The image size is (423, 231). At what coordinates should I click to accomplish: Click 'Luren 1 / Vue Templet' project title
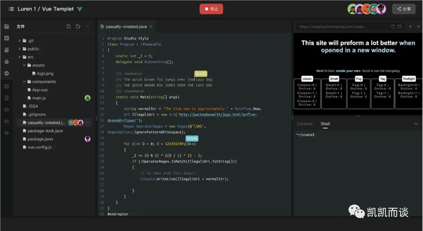coord(45,9)
